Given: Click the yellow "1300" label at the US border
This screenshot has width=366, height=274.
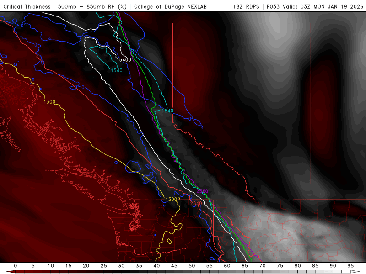Looking at the screenshot, I should (x=171, y=199).
